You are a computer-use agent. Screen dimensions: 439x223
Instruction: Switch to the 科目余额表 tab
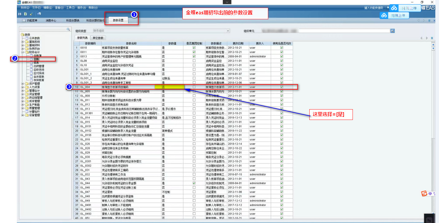(x=73, y=20)
